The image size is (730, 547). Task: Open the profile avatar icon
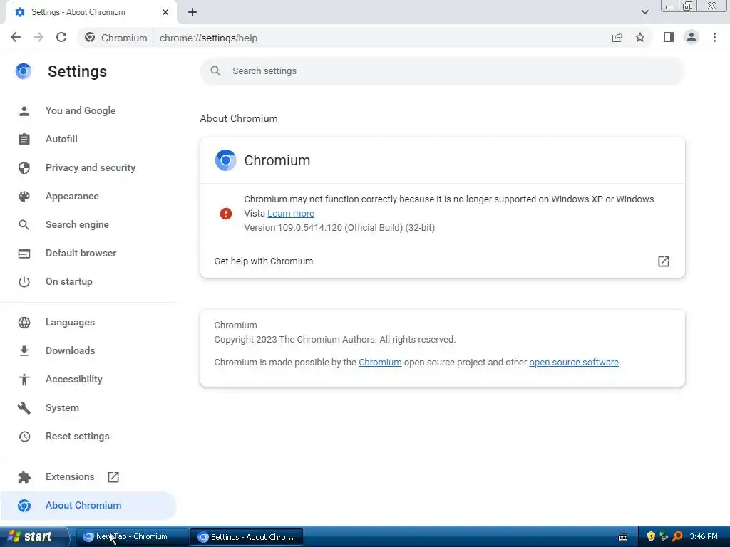(x=692, y=38)
